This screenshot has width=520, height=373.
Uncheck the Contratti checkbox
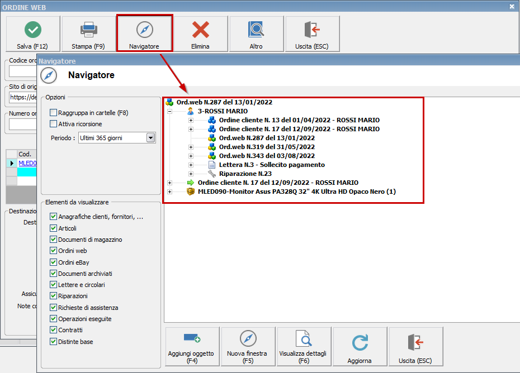click(x=53, y=330)
